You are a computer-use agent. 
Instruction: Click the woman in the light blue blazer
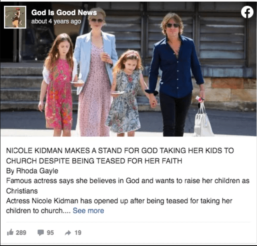pos(95,72)
